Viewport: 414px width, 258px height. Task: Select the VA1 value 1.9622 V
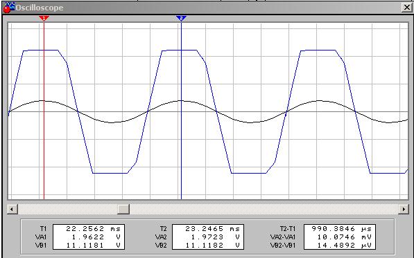pos(96,237)
